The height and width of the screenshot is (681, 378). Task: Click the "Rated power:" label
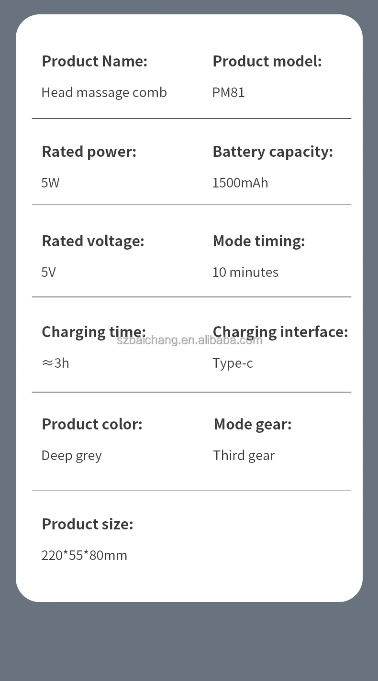pyautogui.click(x=89, y=152)
